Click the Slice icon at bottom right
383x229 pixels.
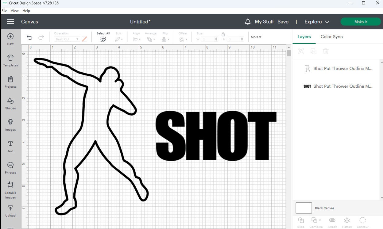pyautogui.click(x=301, y=221)
